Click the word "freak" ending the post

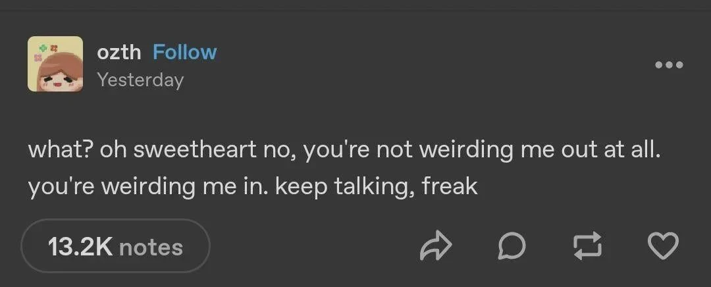[450, 186]
